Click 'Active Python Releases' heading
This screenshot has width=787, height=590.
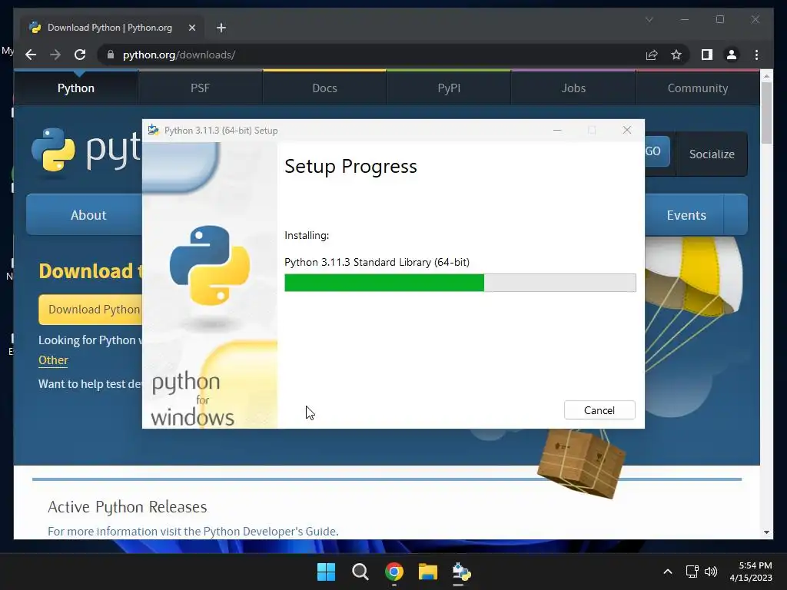click(128, 507)
